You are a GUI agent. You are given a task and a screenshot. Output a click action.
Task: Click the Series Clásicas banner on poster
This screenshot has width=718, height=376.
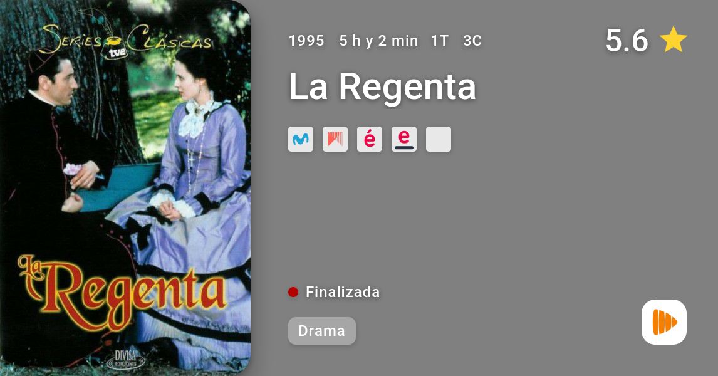126,40
